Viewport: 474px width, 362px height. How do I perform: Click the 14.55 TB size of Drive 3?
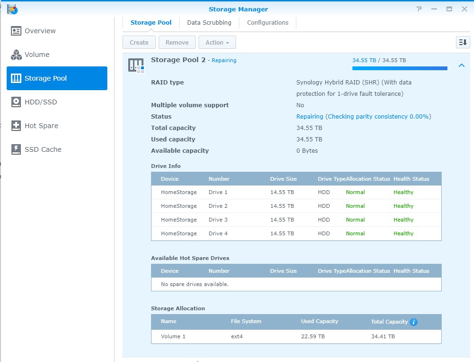pyautogui.click(x=282, y=220)
